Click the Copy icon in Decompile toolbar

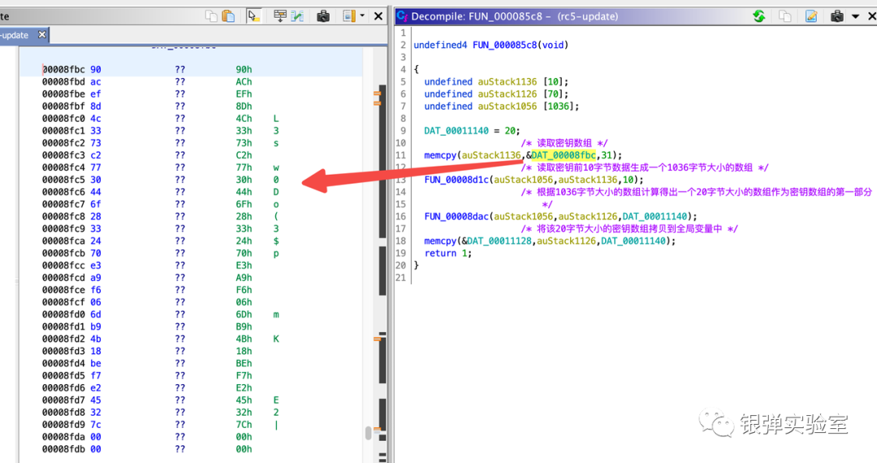pos(784,16)
